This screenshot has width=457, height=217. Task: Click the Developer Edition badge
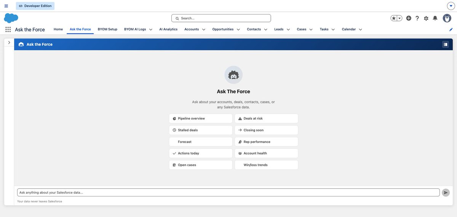click(x=35, y=6)
